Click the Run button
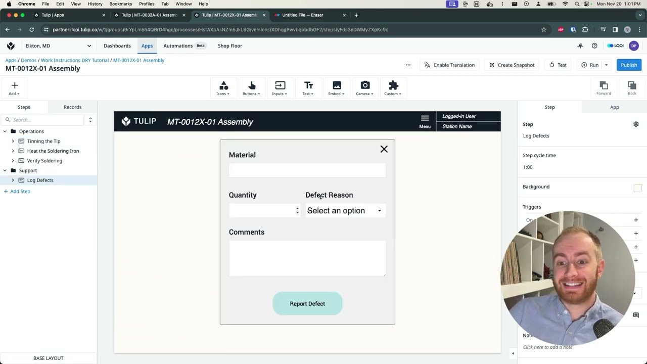The height and width of the screenshot is (364, 647). click(590, 65)
